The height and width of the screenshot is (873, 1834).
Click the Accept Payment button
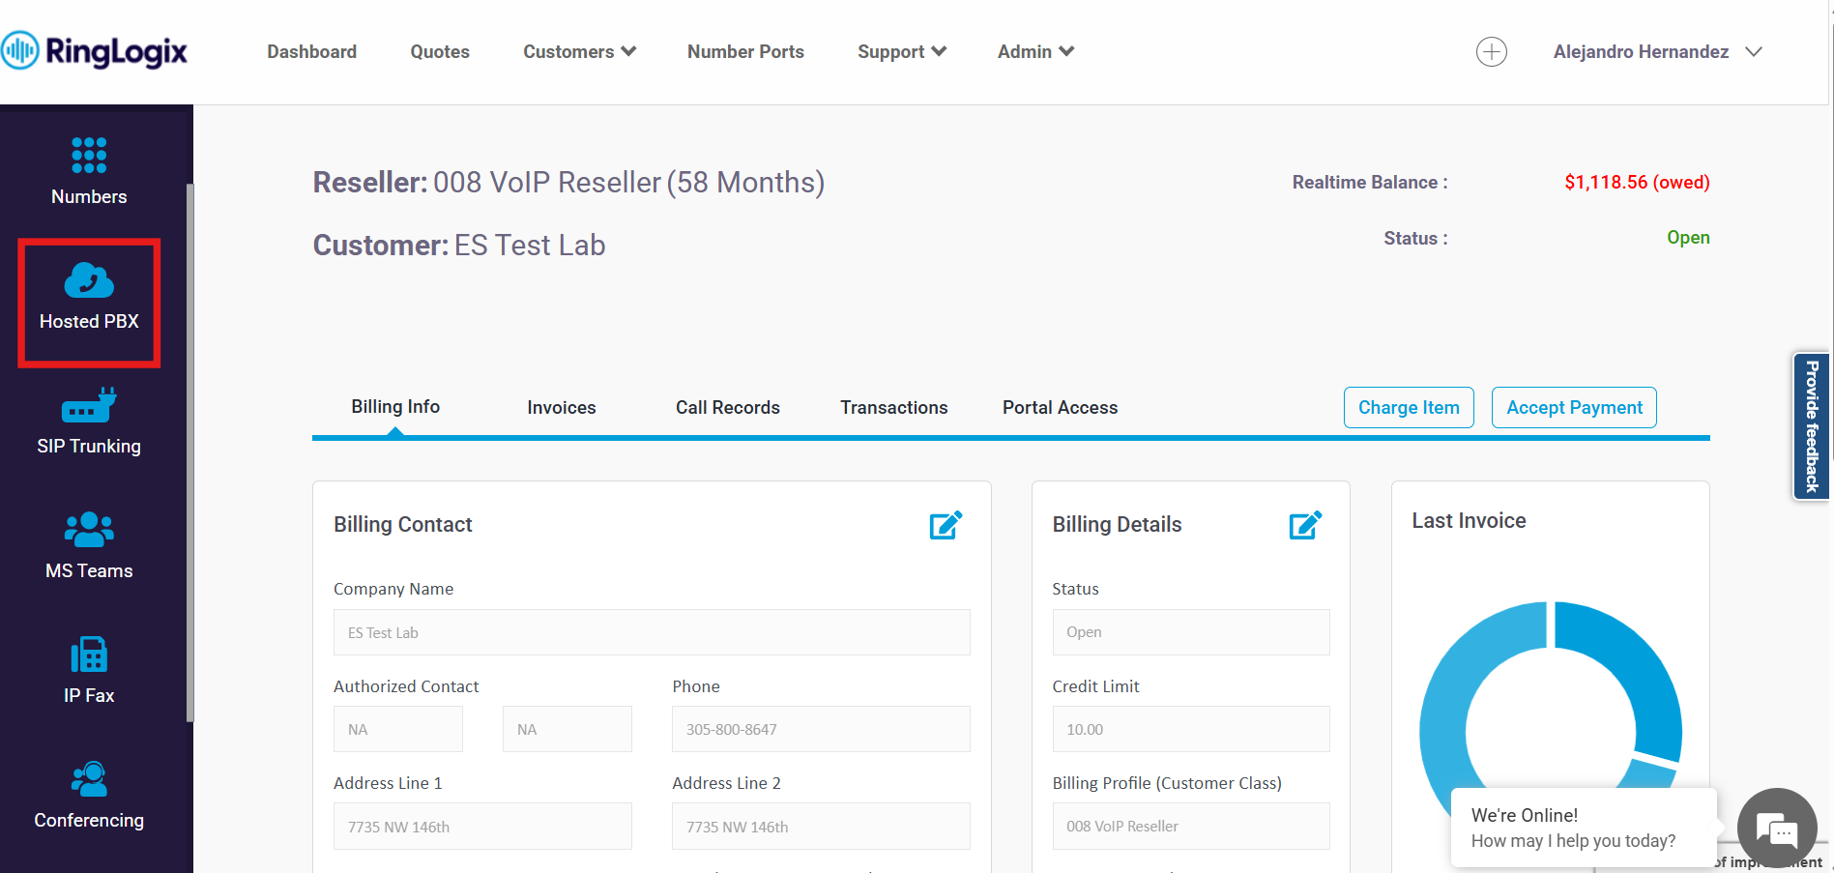tap(1574, 407)
